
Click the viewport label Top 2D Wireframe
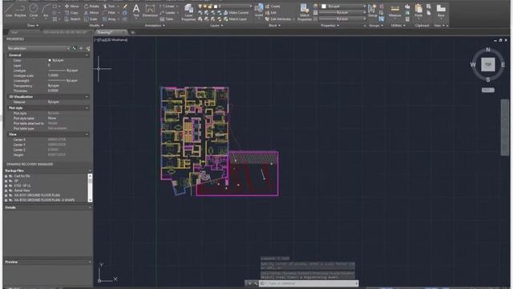(x=111, y=40)
